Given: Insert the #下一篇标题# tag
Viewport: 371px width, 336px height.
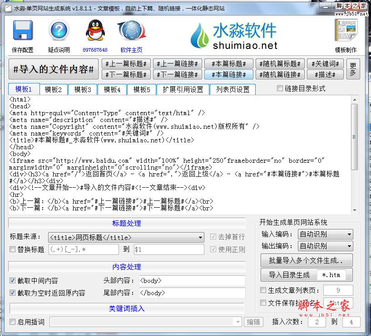Looking at the screenshot, I should [126, 74].
